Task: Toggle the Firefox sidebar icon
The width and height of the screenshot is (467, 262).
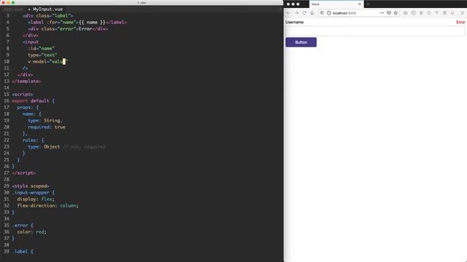Action: pyautogui.click(x=414, y=13)
